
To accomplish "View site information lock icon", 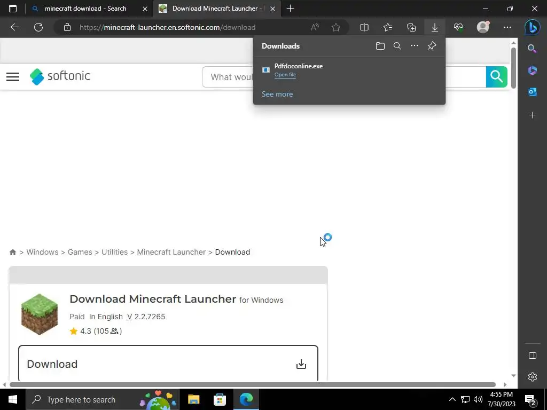I will point(67,27).
